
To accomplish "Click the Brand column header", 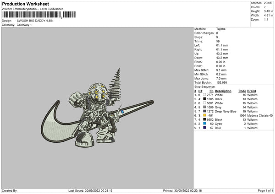I will tap(252, 91).
